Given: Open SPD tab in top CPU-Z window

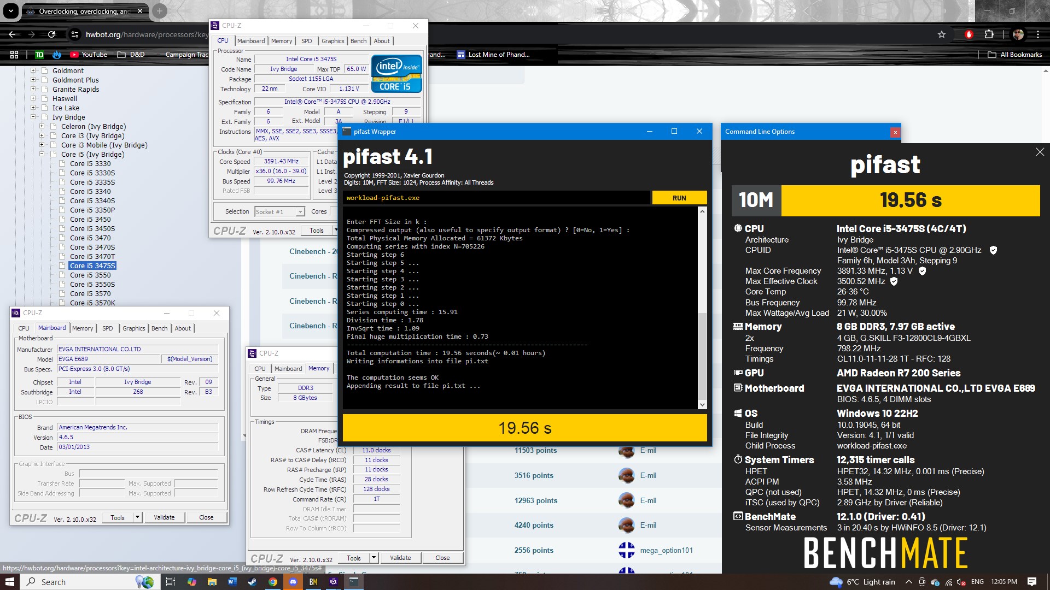Looking at the screenshot, I should (306, 41).
